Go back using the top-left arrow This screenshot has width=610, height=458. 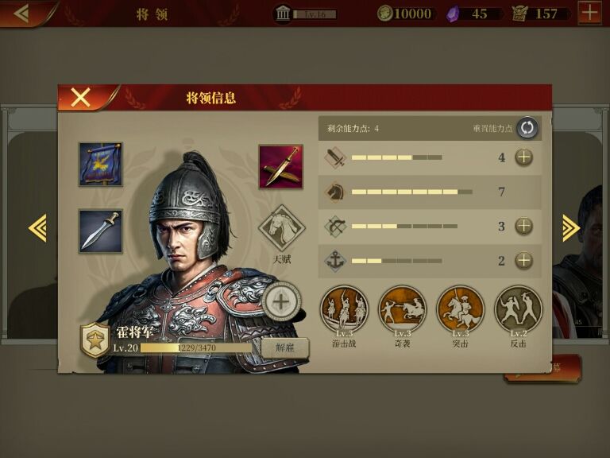coord(21,14)
